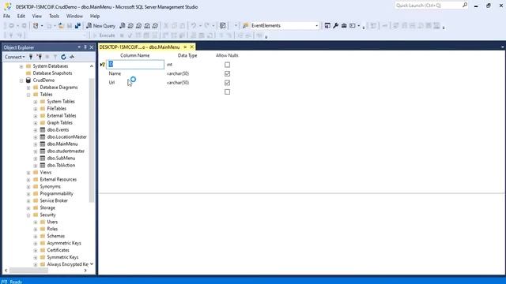
Task: Click the Undo toolbar icon
Action: (x=193, y=26)
